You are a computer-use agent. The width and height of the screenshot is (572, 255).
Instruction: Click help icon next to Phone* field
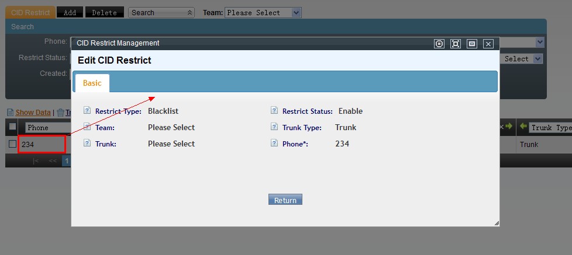(x=274, y=143)
